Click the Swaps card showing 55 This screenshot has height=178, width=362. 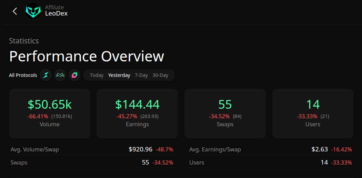(x=225, y=113)
